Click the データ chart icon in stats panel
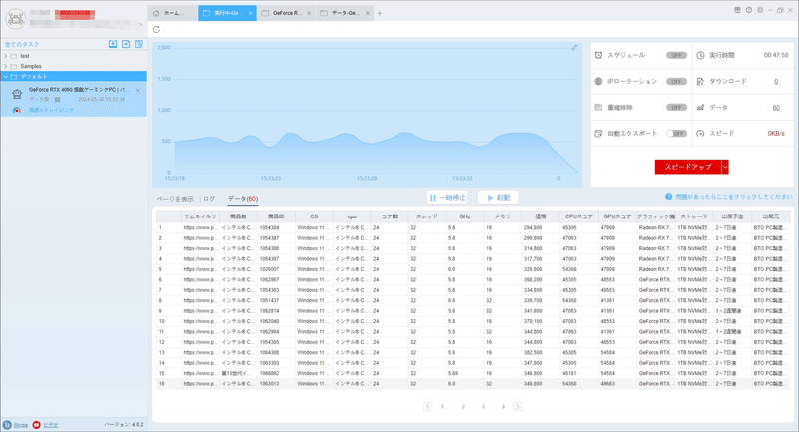 (701, 108)
